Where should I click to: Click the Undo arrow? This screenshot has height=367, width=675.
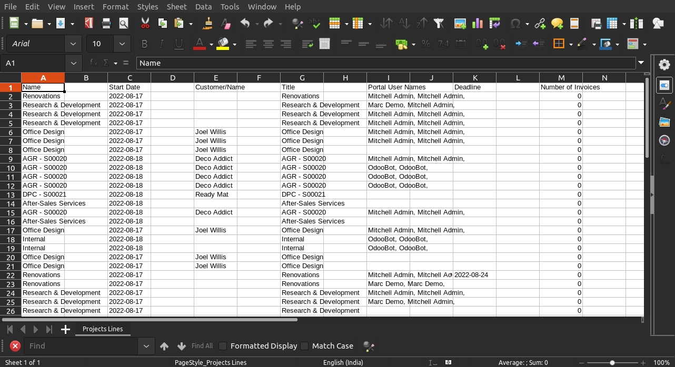(245, 23)
